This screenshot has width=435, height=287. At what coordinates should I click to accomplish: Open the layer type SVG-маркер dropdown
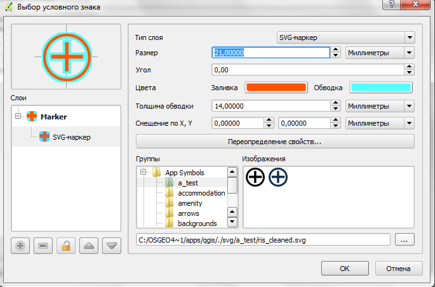[345, 37]
